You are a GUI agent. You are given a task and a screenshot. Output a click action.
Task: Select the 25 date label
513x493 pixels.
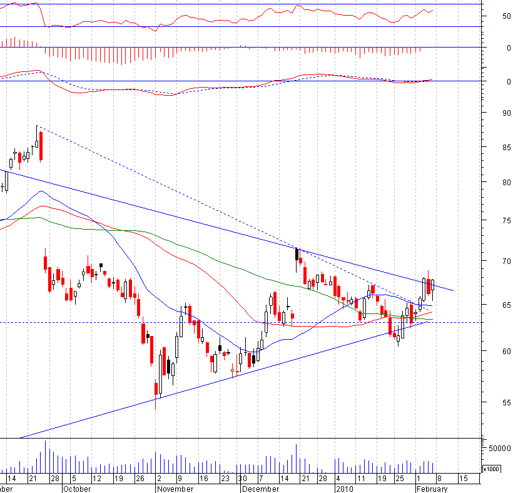tap(400, 479)
